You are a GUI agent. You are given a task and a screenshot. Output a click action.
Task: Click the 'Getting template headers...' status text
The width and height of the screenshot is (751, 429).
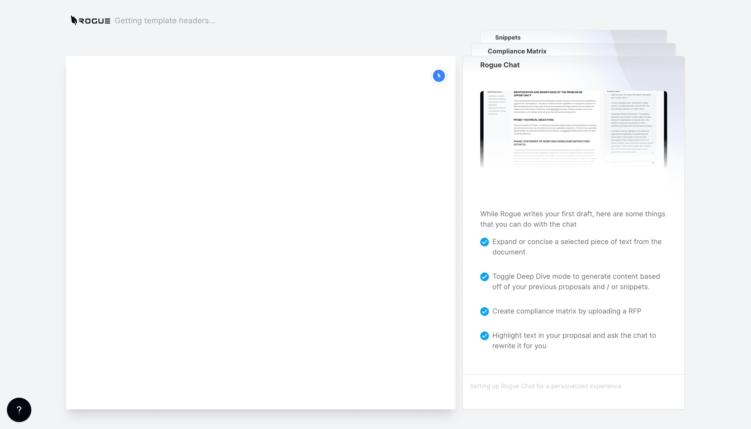165,21
